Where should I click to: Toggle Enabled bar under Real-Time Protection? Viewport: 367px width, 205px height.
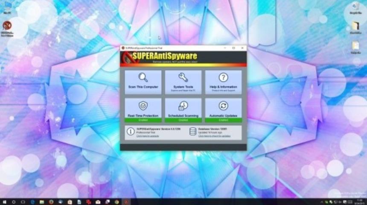143,120
